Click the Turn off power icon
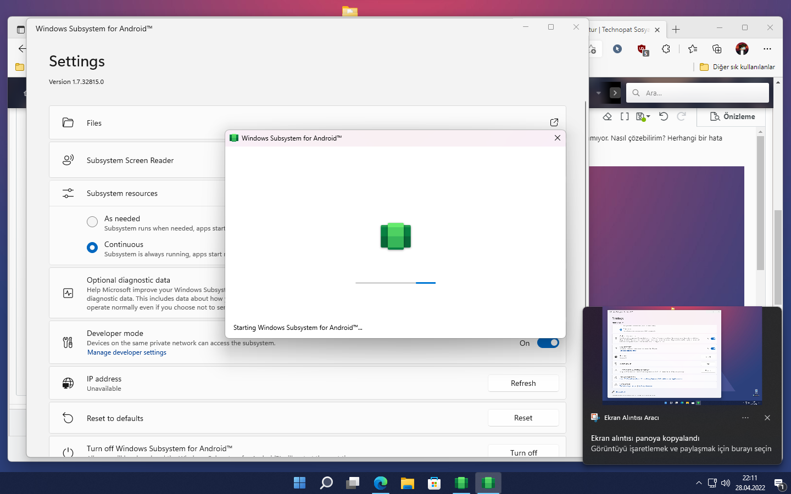 [68, 453]
